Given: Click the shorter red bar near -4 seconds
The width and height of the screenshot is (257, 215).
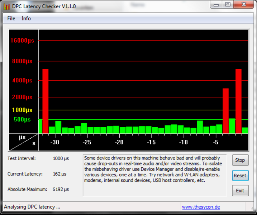Looking at the screenshot, I should 225,111.
